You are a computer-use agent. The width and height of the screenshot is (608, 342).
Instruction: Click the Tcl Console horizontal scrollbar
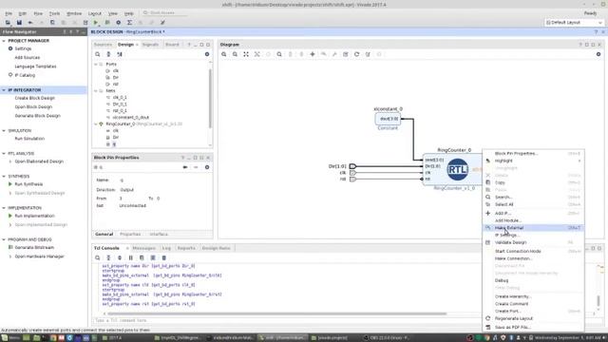(277, 313)
